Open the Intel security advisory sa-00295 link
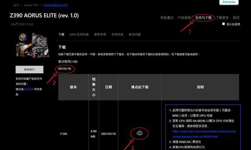The height and width of the screenshot is (150, 251). click(x=204, y=134)
